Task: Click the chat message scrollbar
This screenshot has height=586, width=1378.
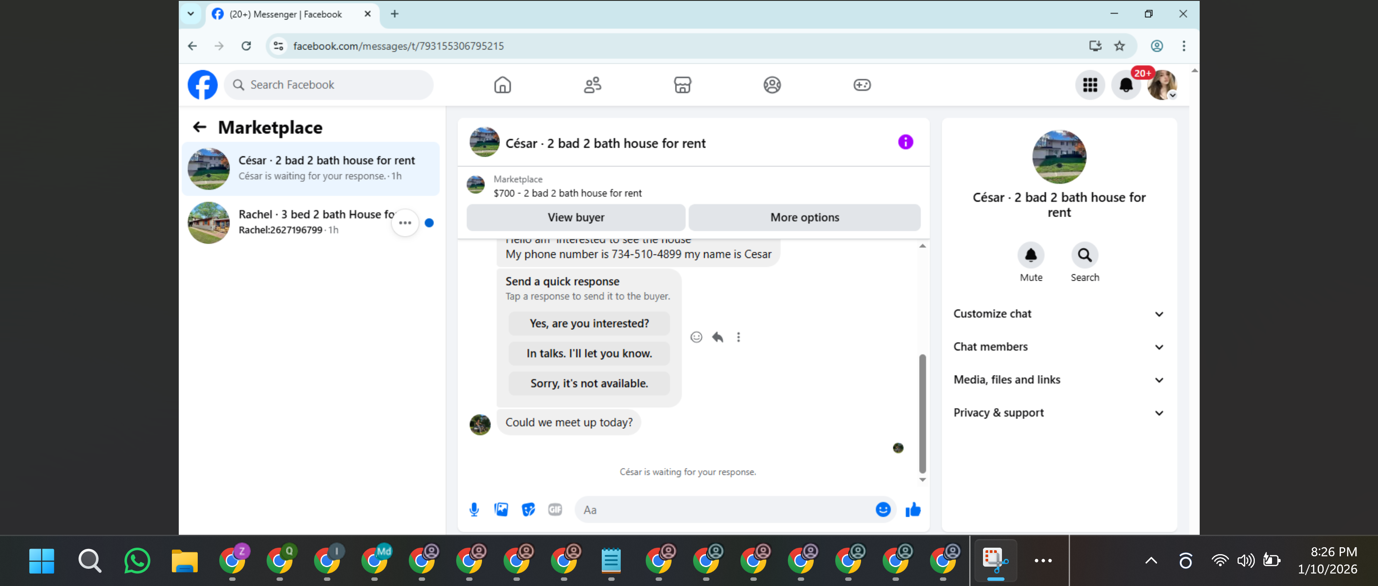Action: [922, 413]
